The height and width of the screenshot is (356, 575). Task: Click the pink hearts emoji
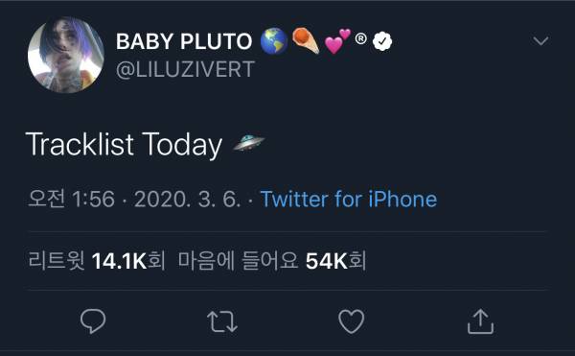pos(337,41)
